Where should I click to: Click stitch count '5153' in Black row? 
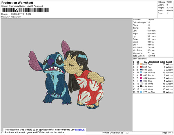click(x=144, y=86)
